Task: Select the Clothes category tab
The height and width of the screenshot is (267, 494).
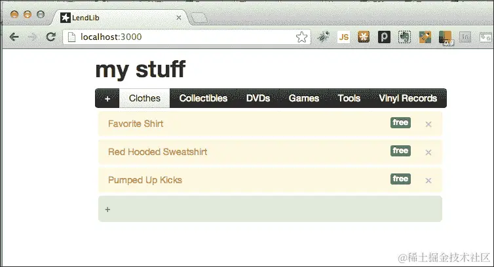Action: pos(145,98)
